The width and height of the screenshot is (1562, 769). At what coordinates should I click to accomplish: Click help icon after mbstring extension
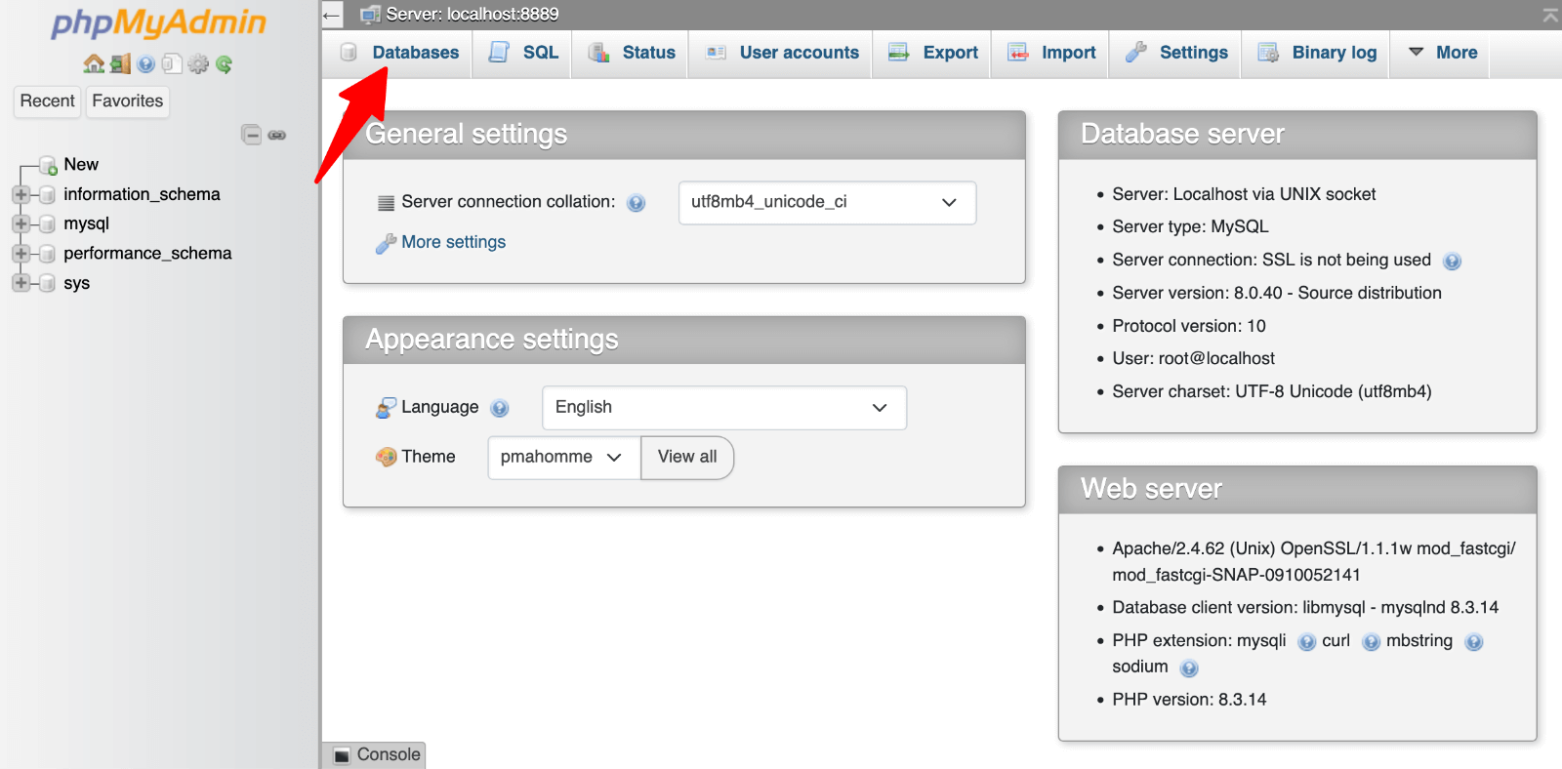tap(1474, 642)
